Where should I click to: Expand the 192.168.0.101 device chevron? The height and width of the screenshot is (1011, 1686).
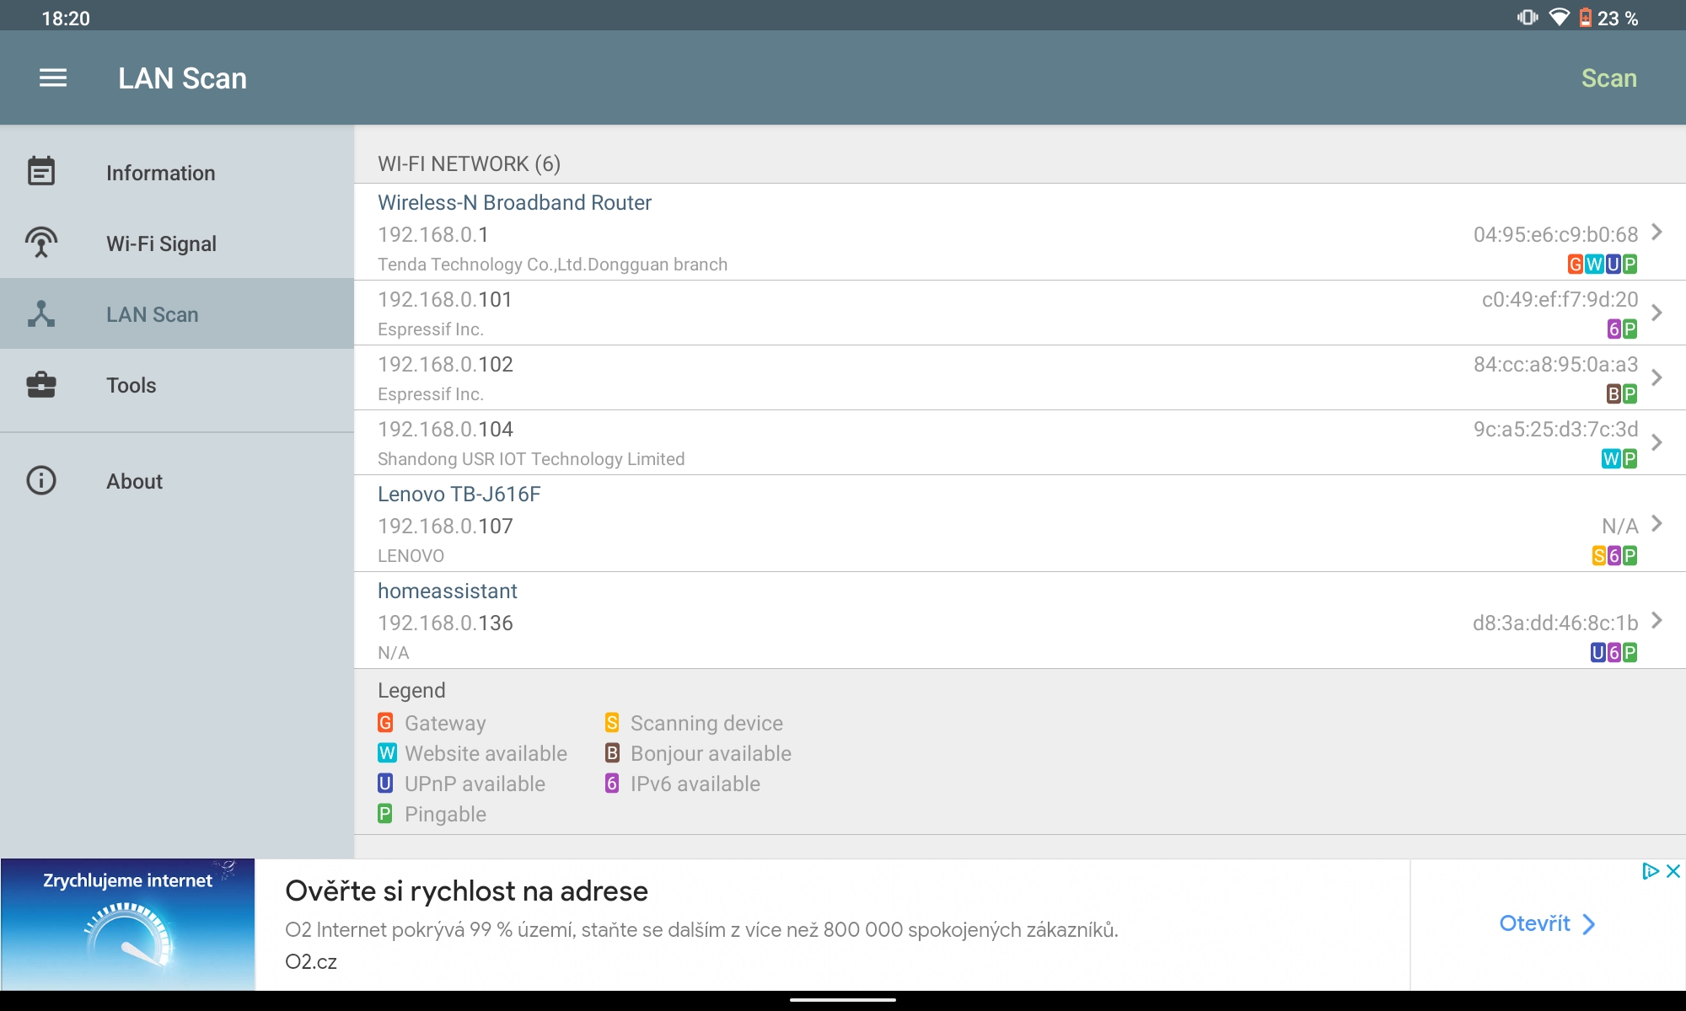[1656, 313]
